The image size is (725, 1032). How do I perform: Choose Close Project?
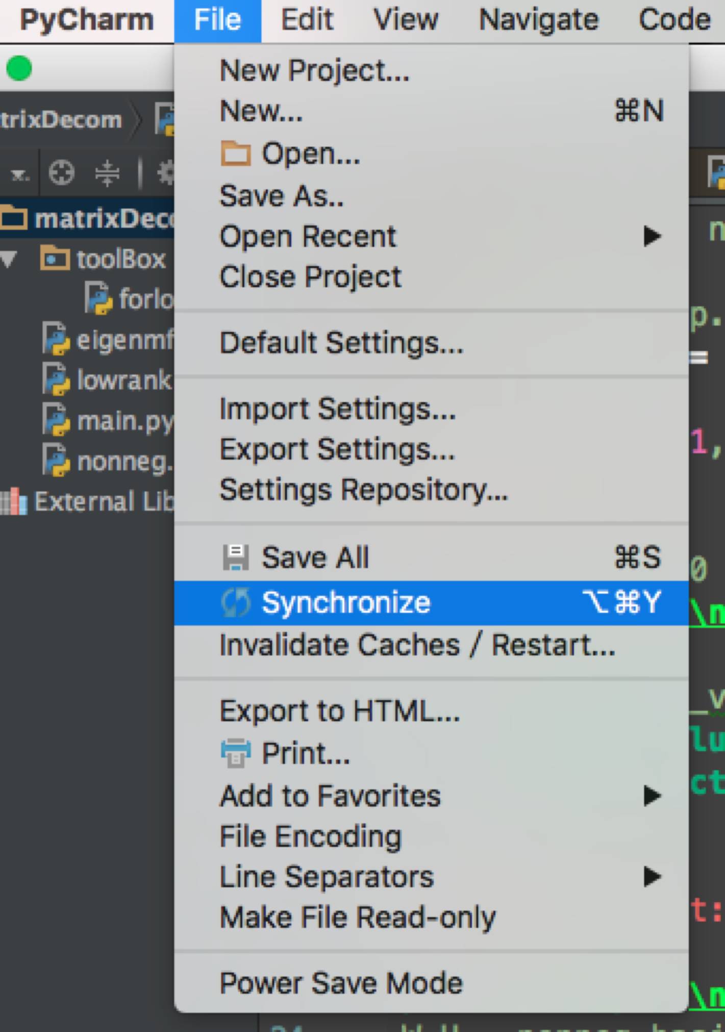point(432,277)
